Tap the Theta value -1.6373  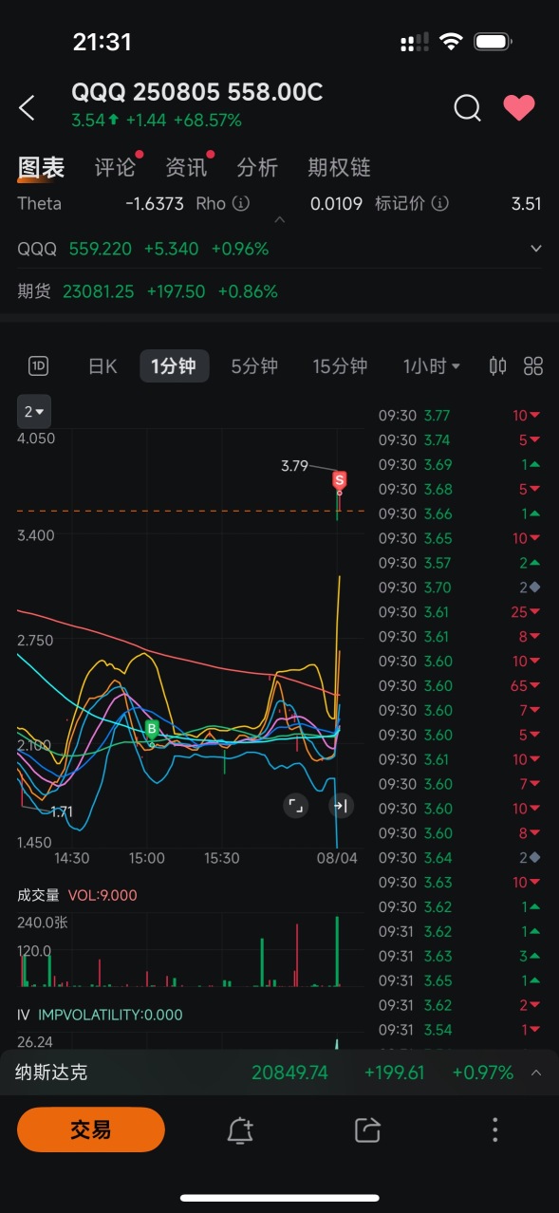155,203
